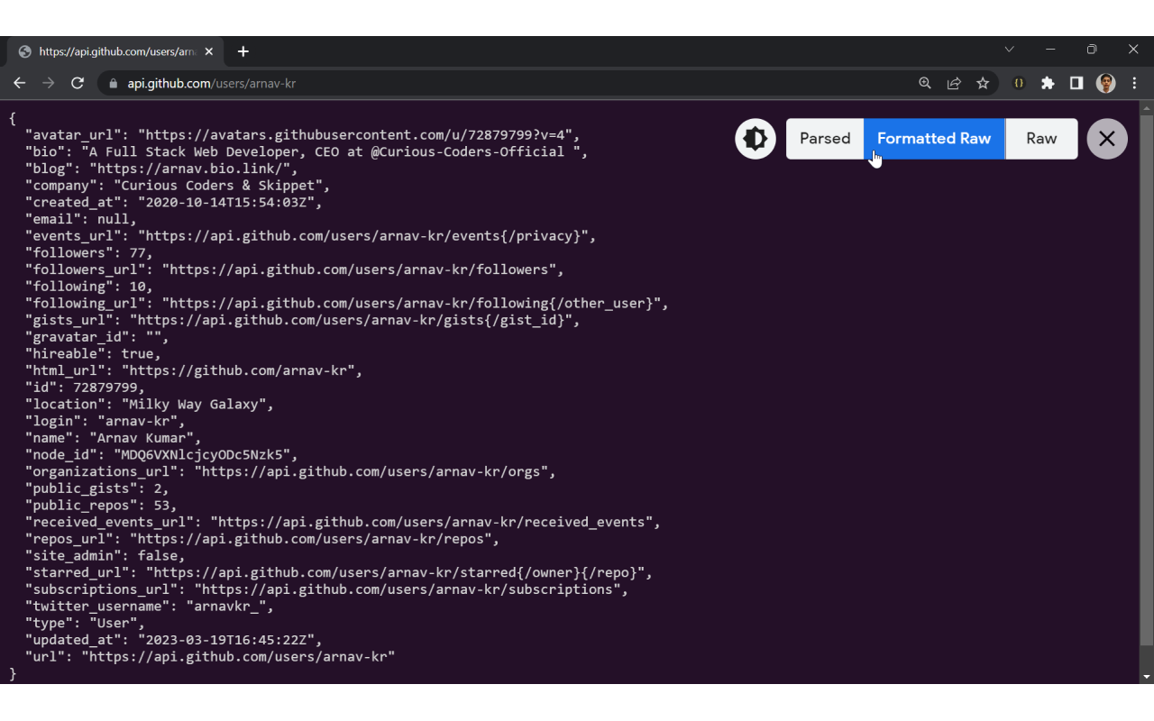Open the Chrome three-dot menu
This screenshot has height=721, width=1154.
pyautogui.click(x=1134, y=82)
